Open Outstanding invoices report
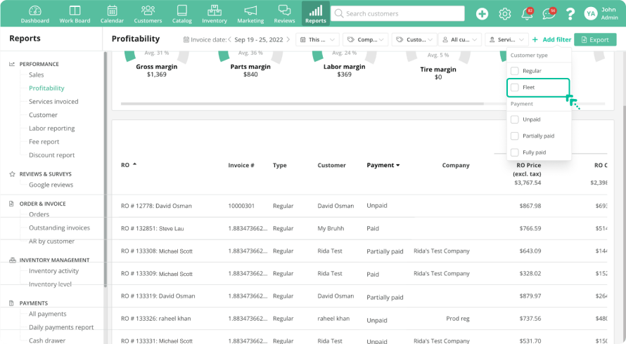This screenshot has width=626, height=344. pos(59,227)
